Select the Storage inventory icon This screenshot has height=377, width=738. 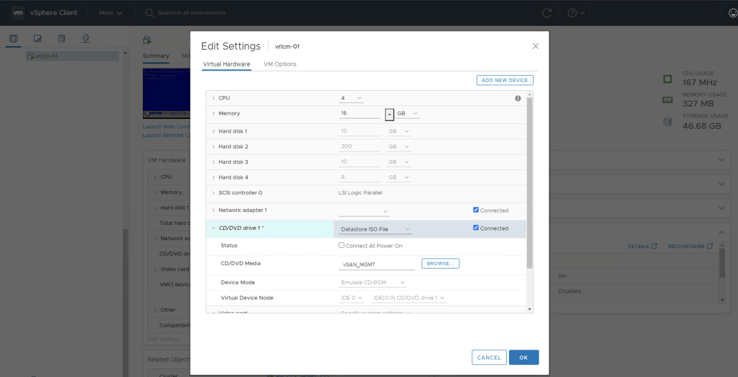pos(61,38)
